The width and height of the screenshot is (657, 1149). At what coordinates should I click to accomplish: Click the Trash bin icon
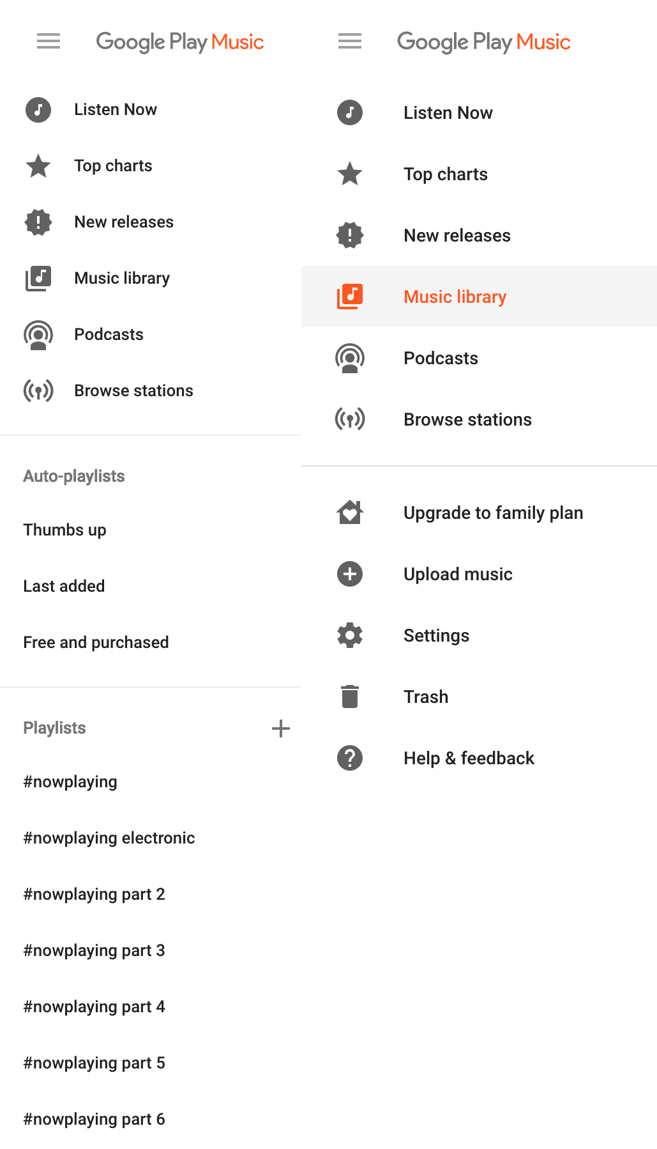350,697
